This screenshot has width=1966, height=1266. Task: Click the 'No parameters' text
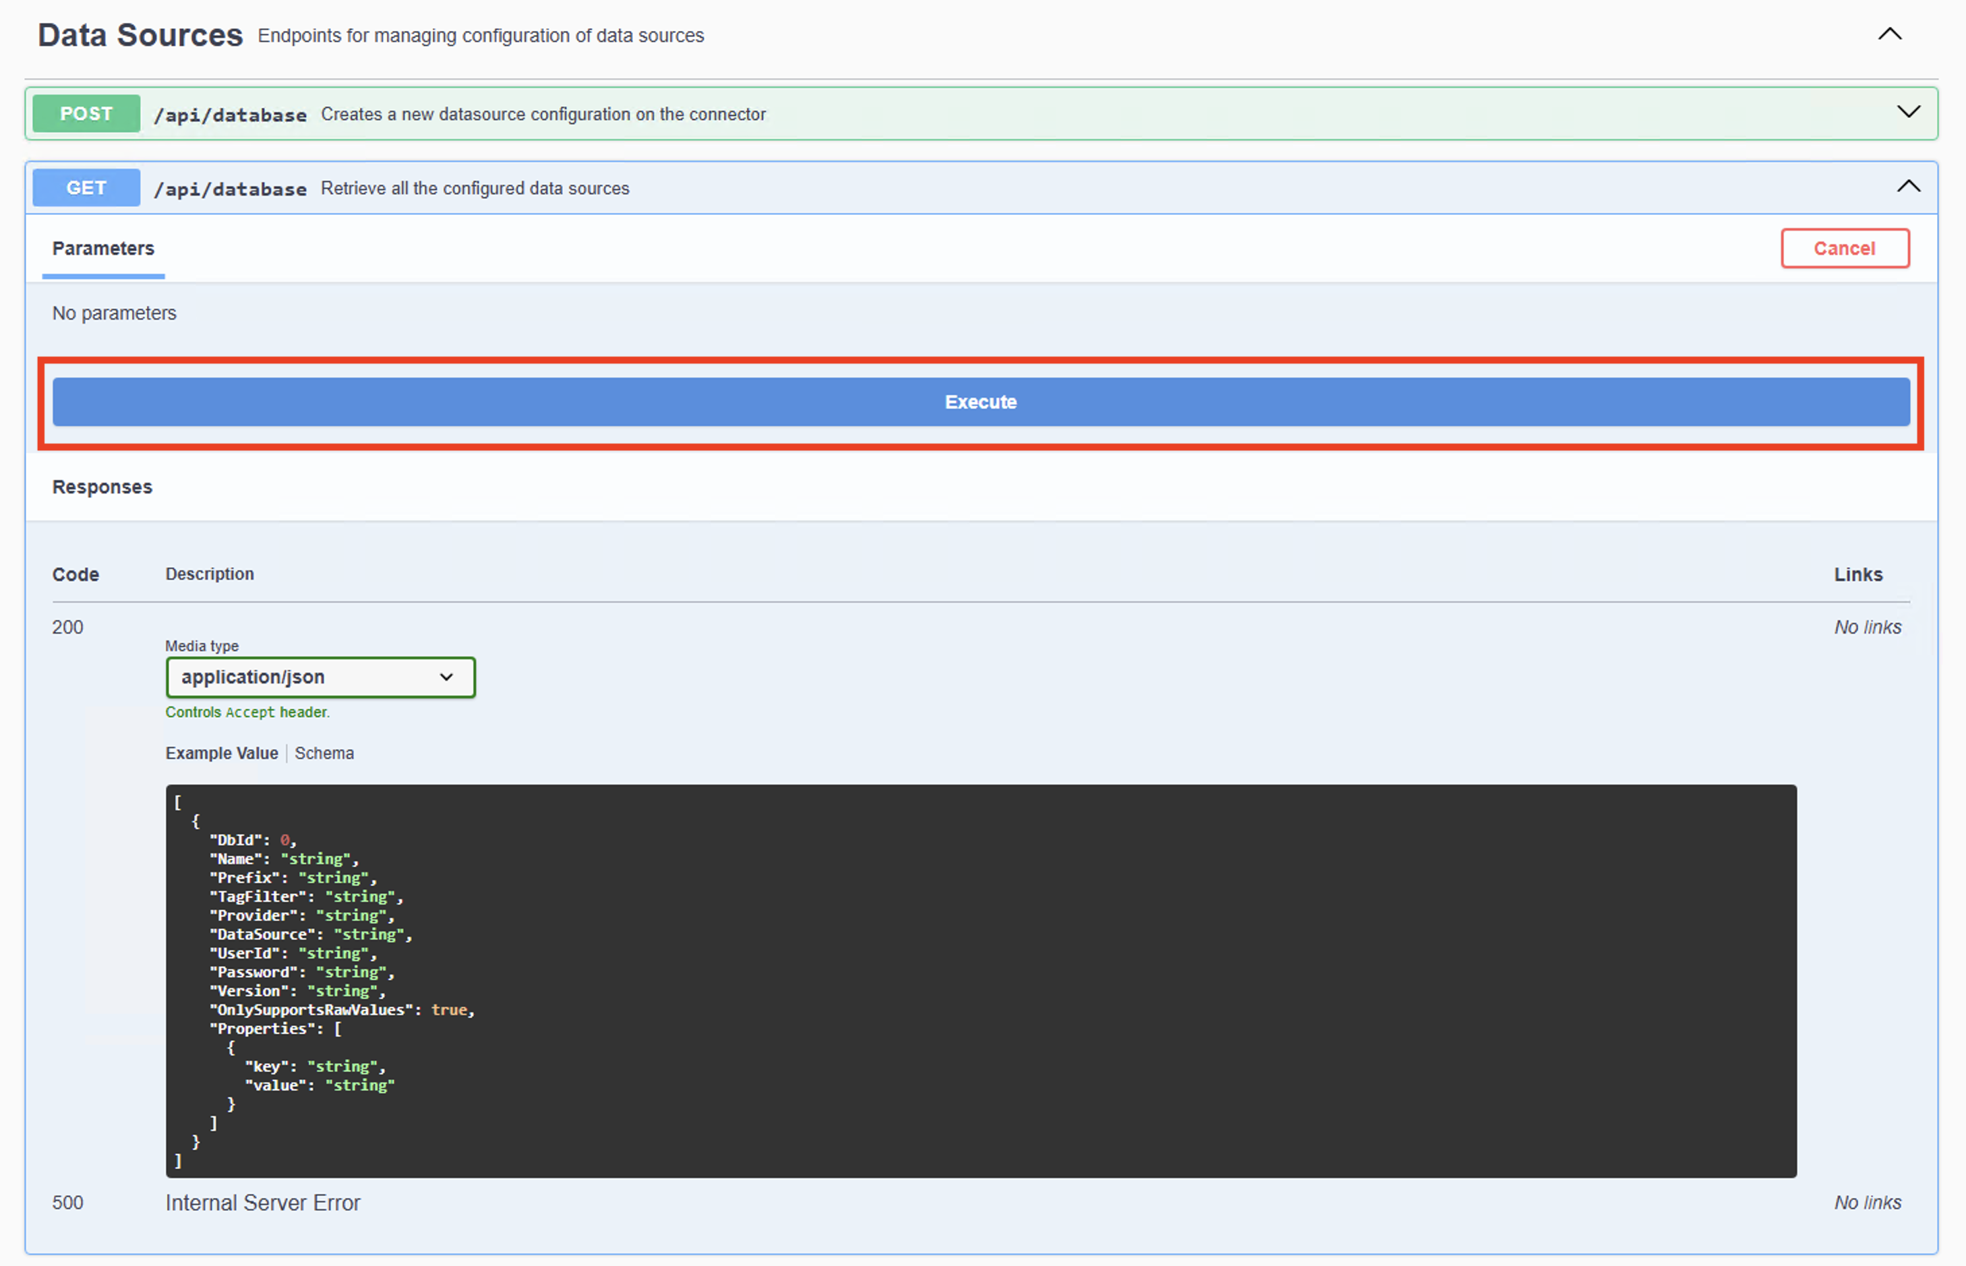tap(115, 313)
